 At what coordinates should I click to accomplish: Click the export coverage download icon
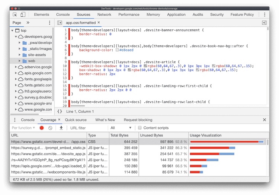[61, 128]
